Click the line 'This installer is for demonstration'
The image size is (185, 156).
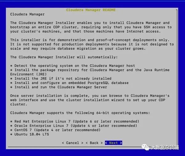click(90, 40)
